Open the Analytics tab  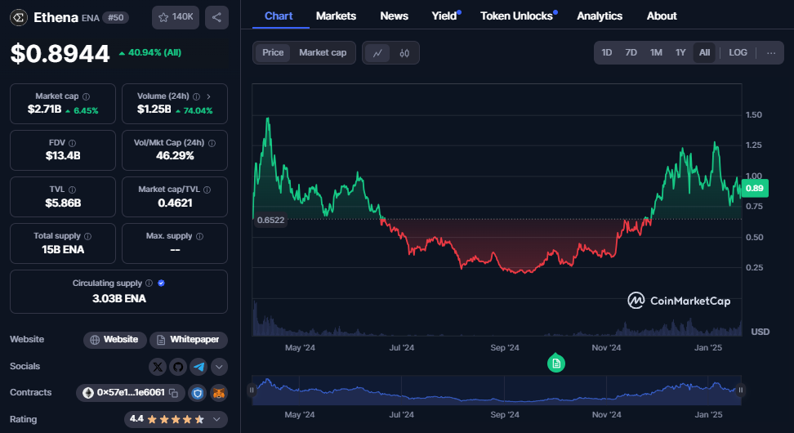pyautogui.click(x=600, y=16)
